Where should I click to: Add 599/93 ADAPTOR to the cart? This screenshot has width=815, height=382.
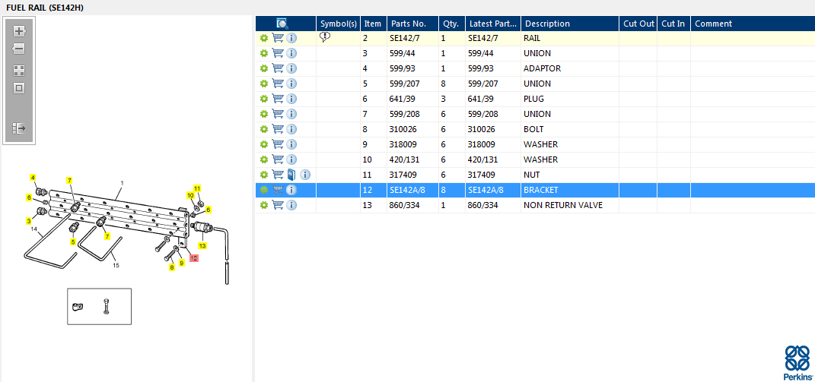(278, 68)
